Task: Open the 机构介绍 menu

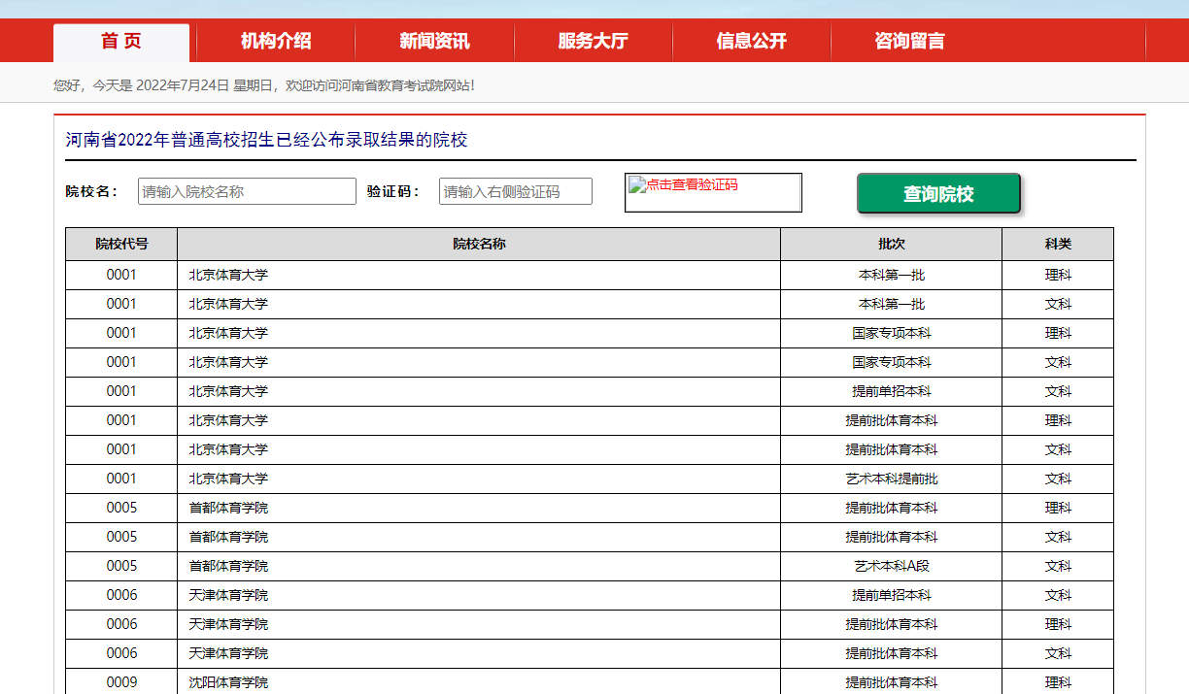Action: click(276, 41)
